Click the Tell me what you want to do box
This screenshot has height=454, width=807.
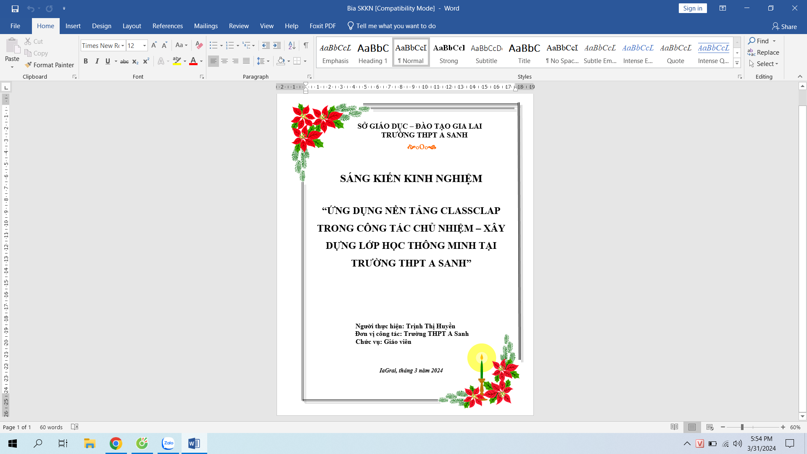(391, 26)
